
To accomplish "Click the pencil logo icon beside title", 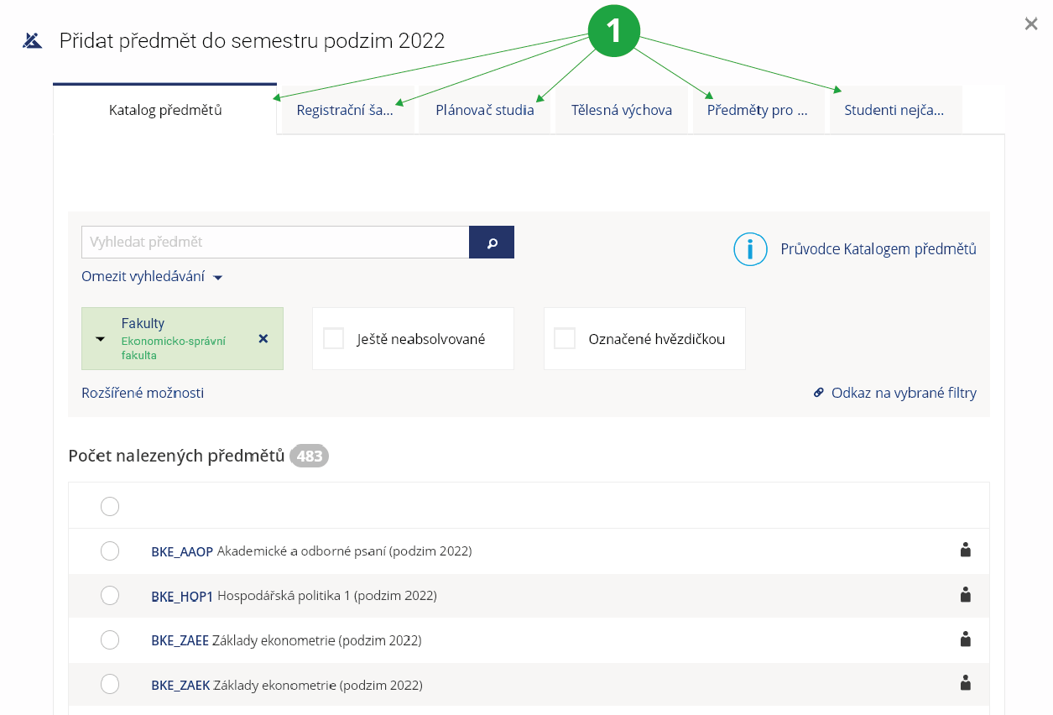I will (x=32, y=40).
